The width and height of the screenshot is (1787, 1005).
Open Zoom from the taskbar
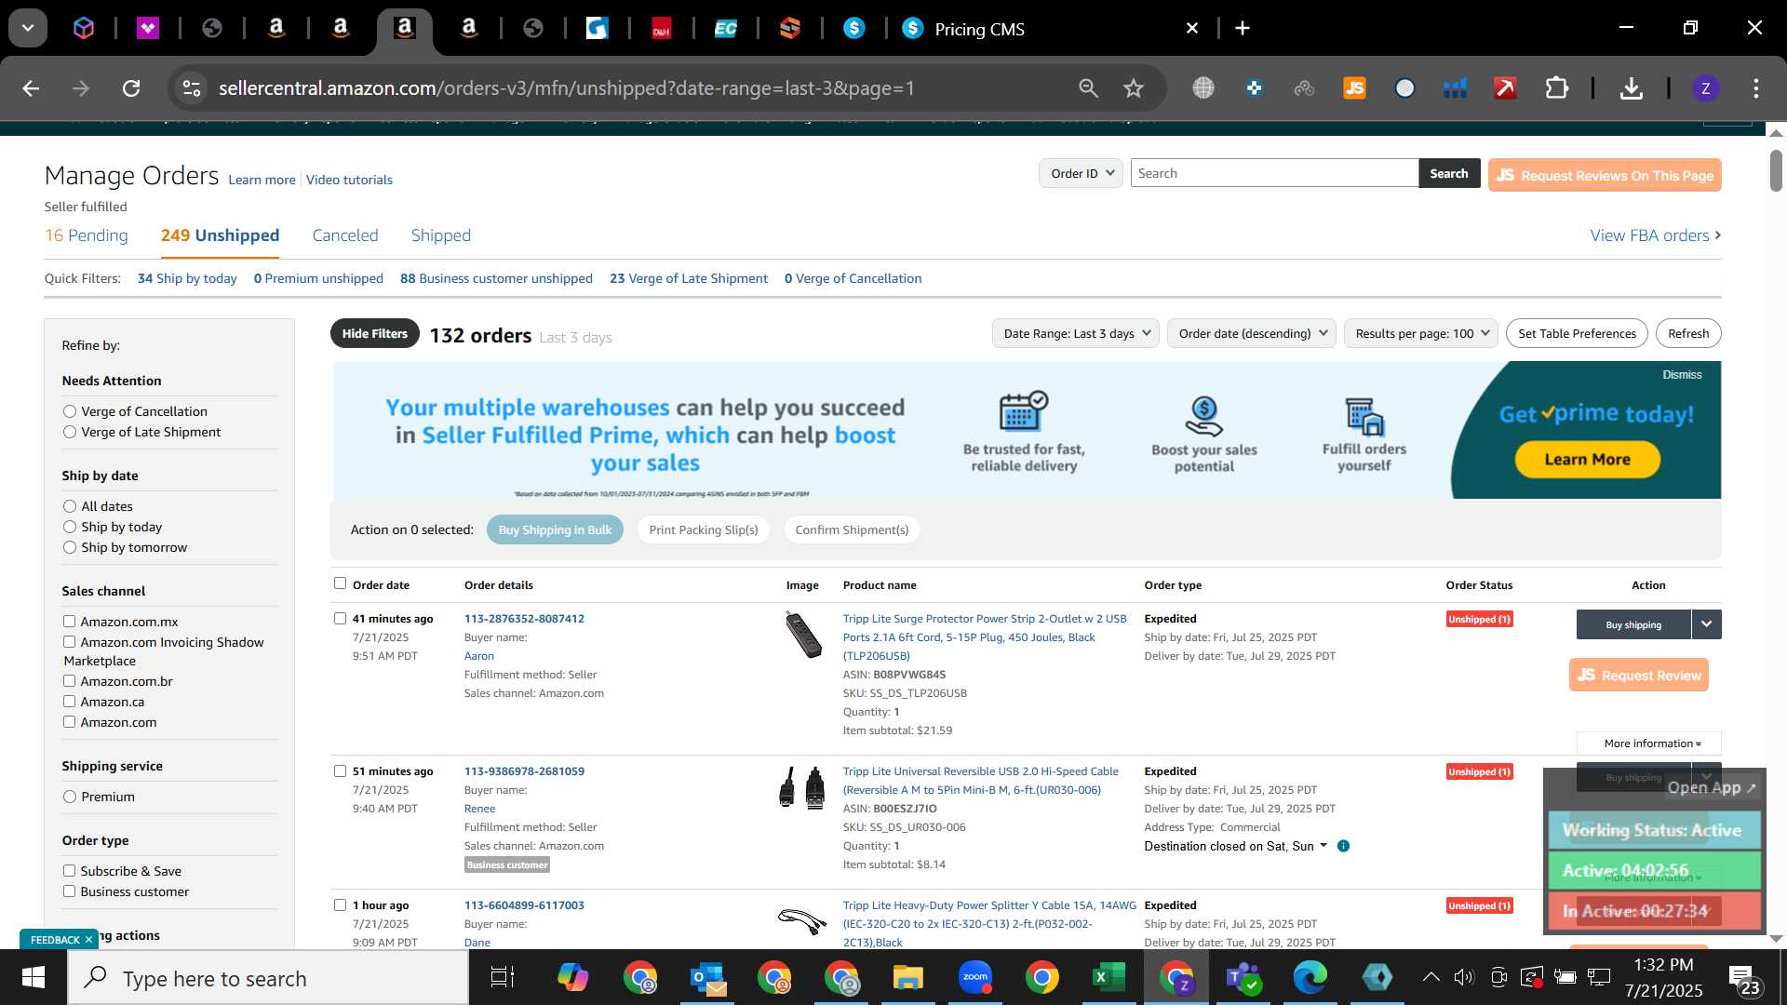(974, 977)
